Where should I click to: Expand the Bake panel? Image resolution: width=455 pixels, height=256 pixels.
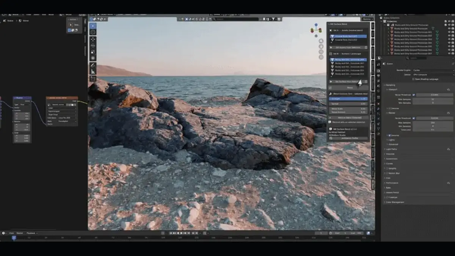click(388, 188)
